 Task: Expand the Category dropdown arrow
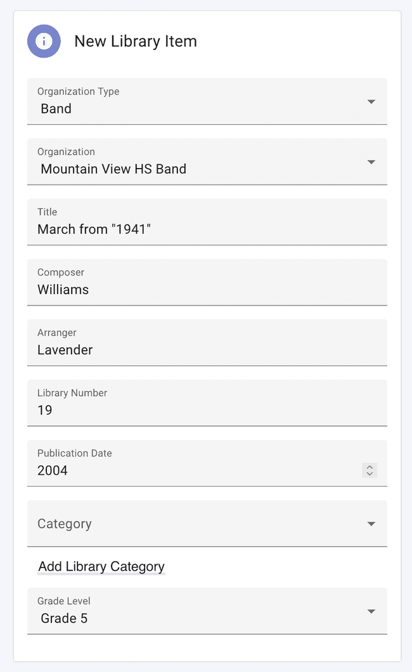[x=371, y=524]
